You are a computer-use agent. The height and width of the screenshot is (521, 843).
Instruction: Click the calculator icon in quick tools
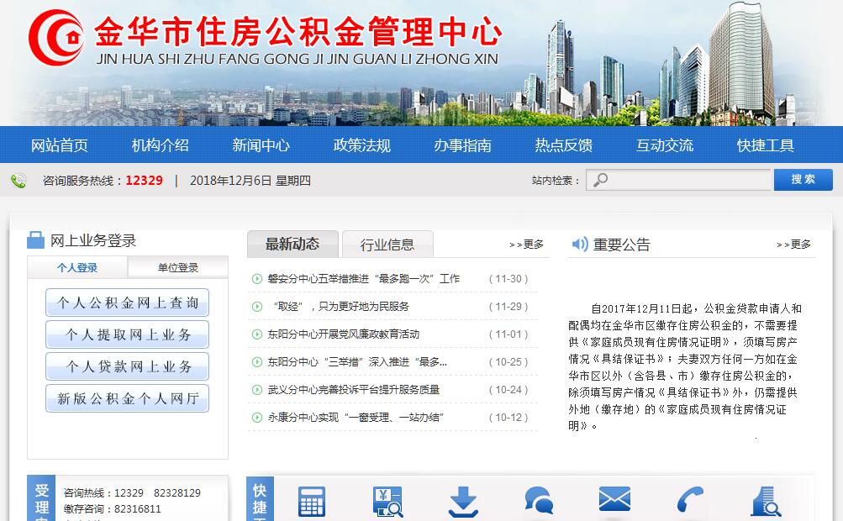tap(312, 502)
